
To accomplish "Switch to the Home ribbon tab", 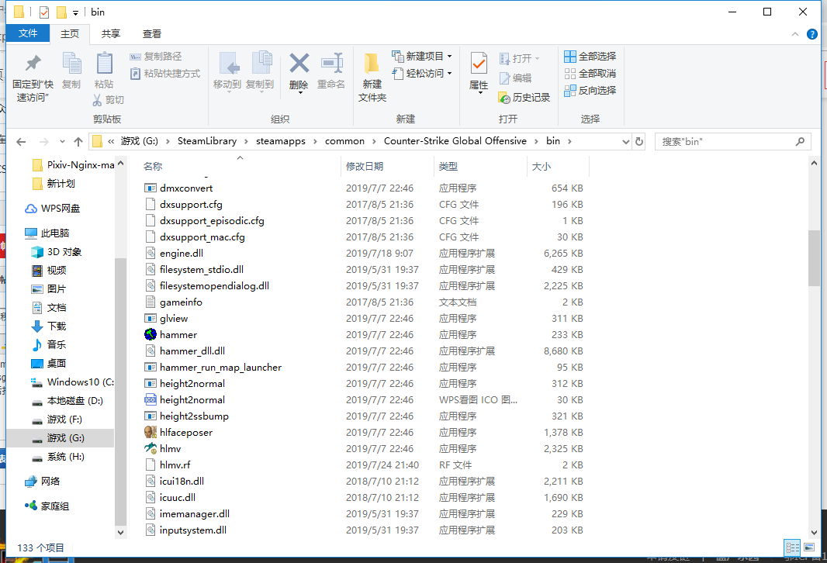I will pyautogui.click(x=70, y=34).
